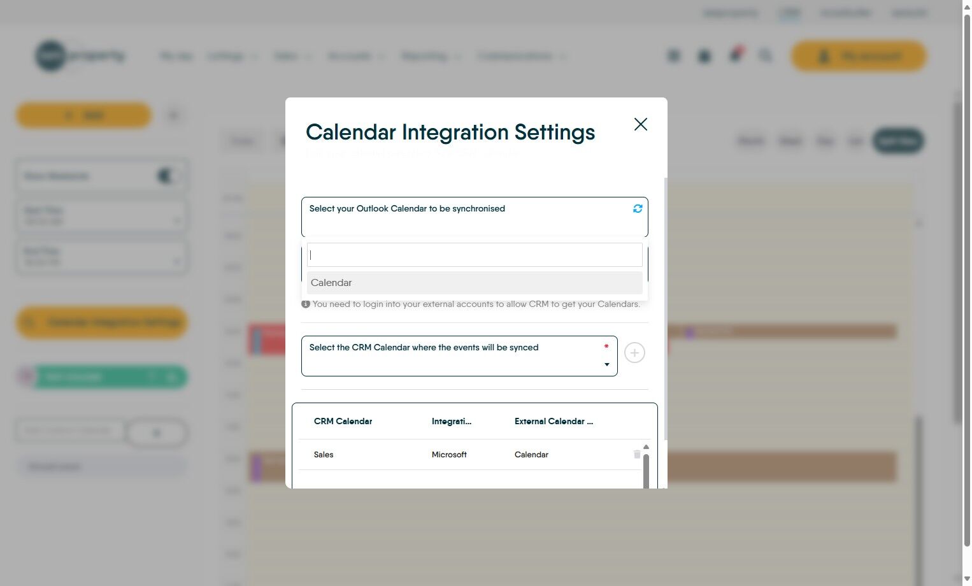Viewport: 972px width, 586px height.
Task: Close the Calendar Integration Settings dialog
Action: coord(640,124)
